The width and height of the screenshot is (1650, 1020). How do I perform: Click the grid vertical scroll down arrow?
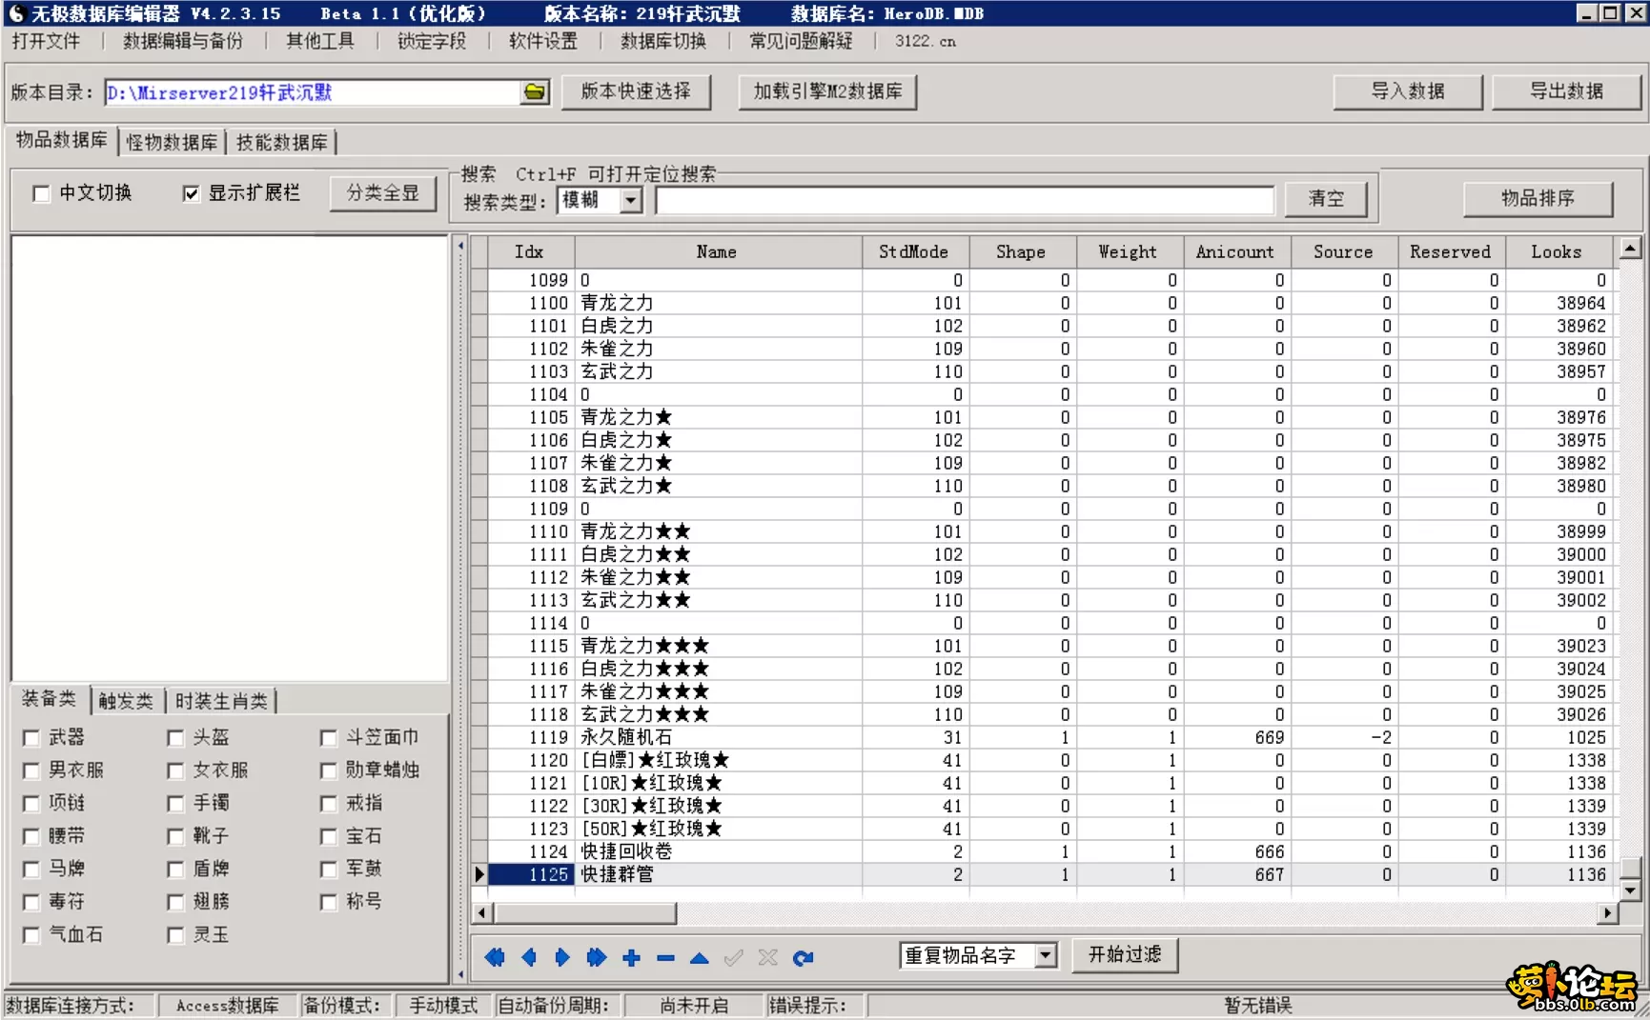(1631, 890)
